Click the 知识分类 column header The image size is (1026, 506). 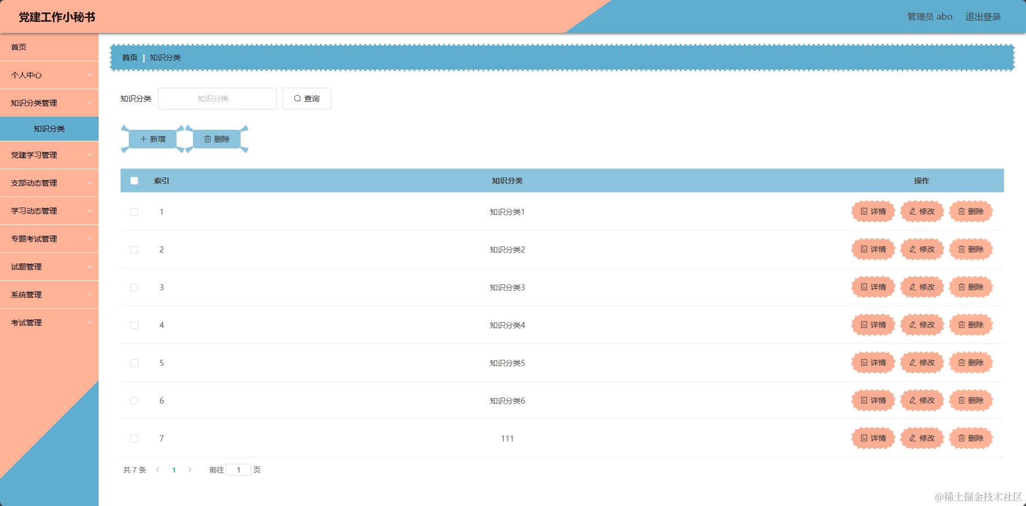point(507,181)
